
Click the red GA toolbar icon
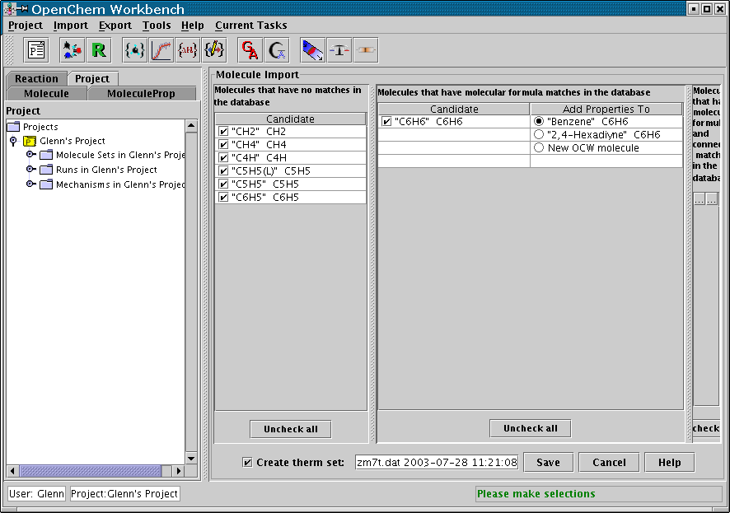[250, 49]
